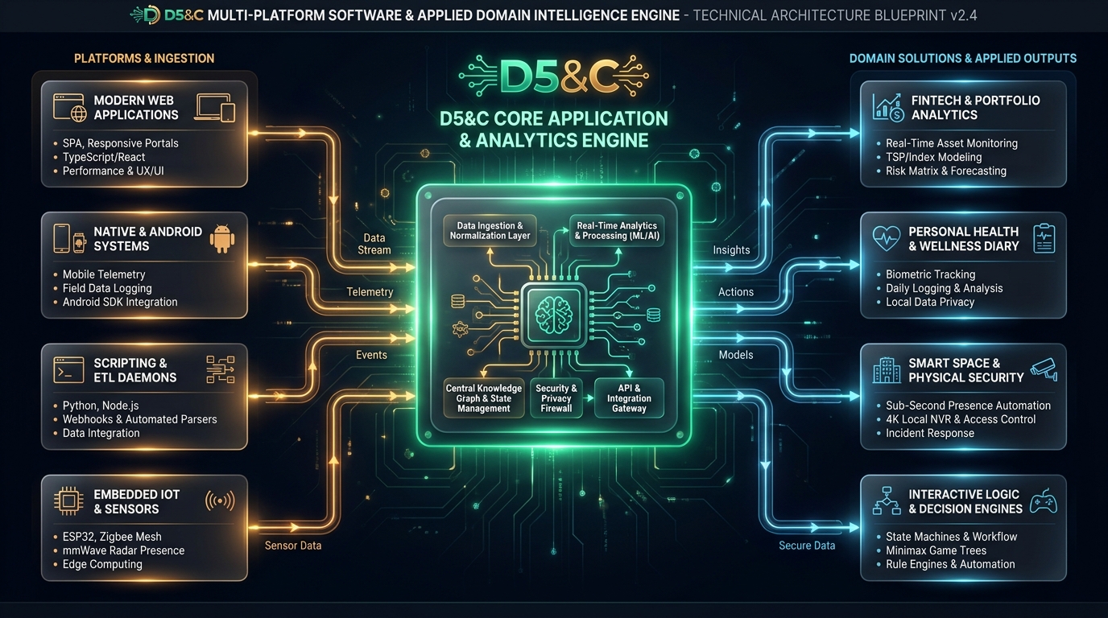Click the central brain AI chip icon

pos(553,314)
